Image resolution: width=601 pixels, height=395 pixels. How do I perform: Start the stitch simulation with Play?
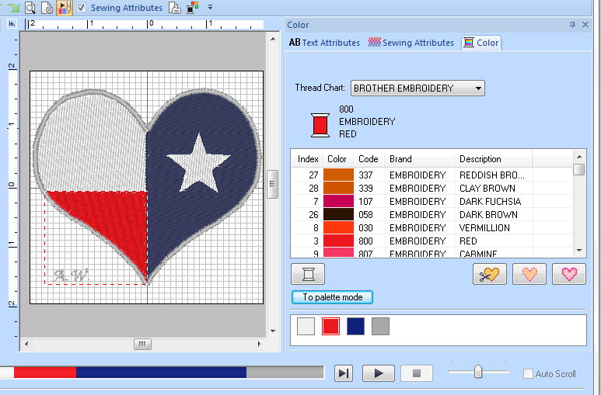[379, 373]
